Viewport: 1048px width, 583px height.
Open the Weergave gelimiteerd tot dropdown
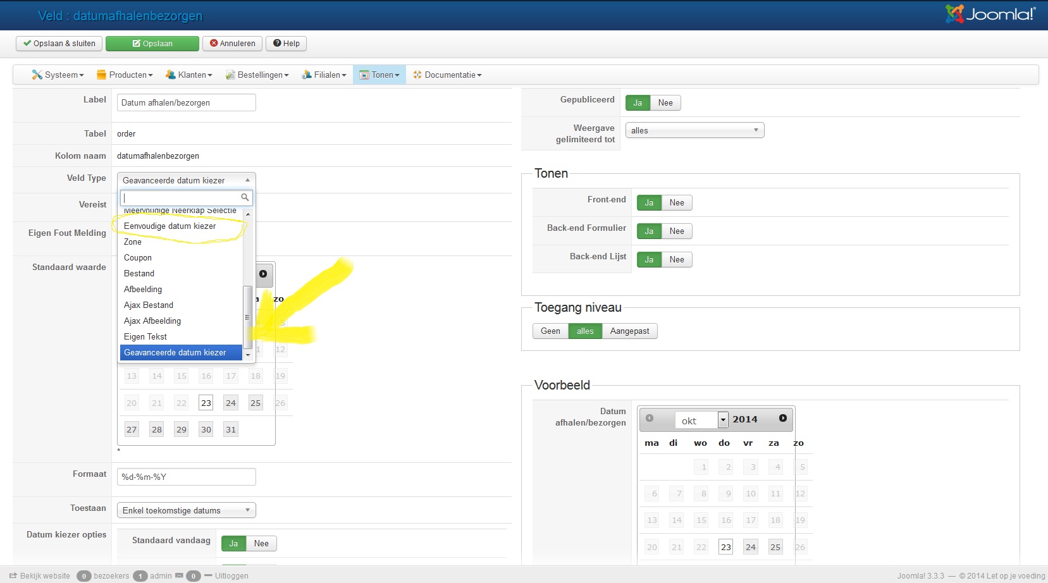tap(695, 130)
